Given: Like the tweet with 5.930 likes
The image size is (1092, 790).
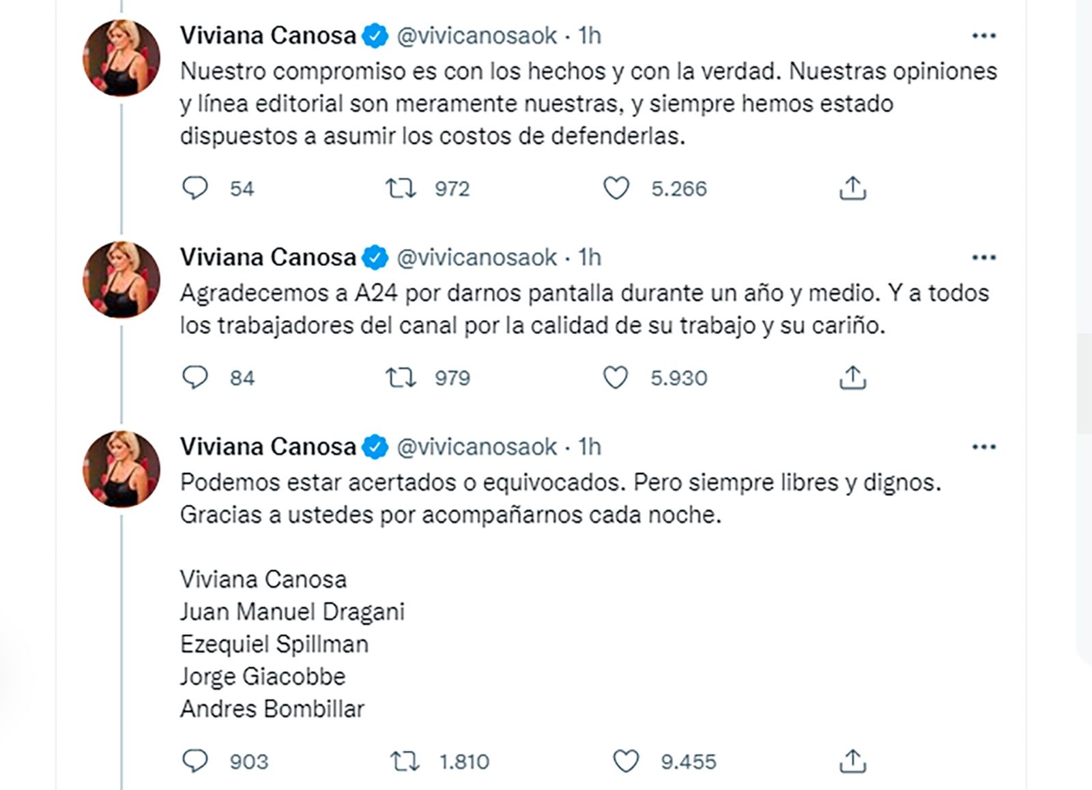Looking at the screenshot, I should (616, 377).
